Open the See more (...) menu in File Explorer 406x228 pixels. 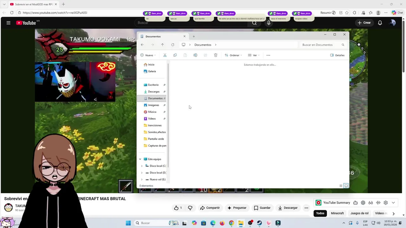[268, 55]
